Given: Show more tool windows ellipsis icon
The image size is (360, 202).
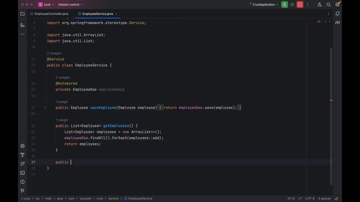Looking at the screenshot, I should tap(22, 34).
